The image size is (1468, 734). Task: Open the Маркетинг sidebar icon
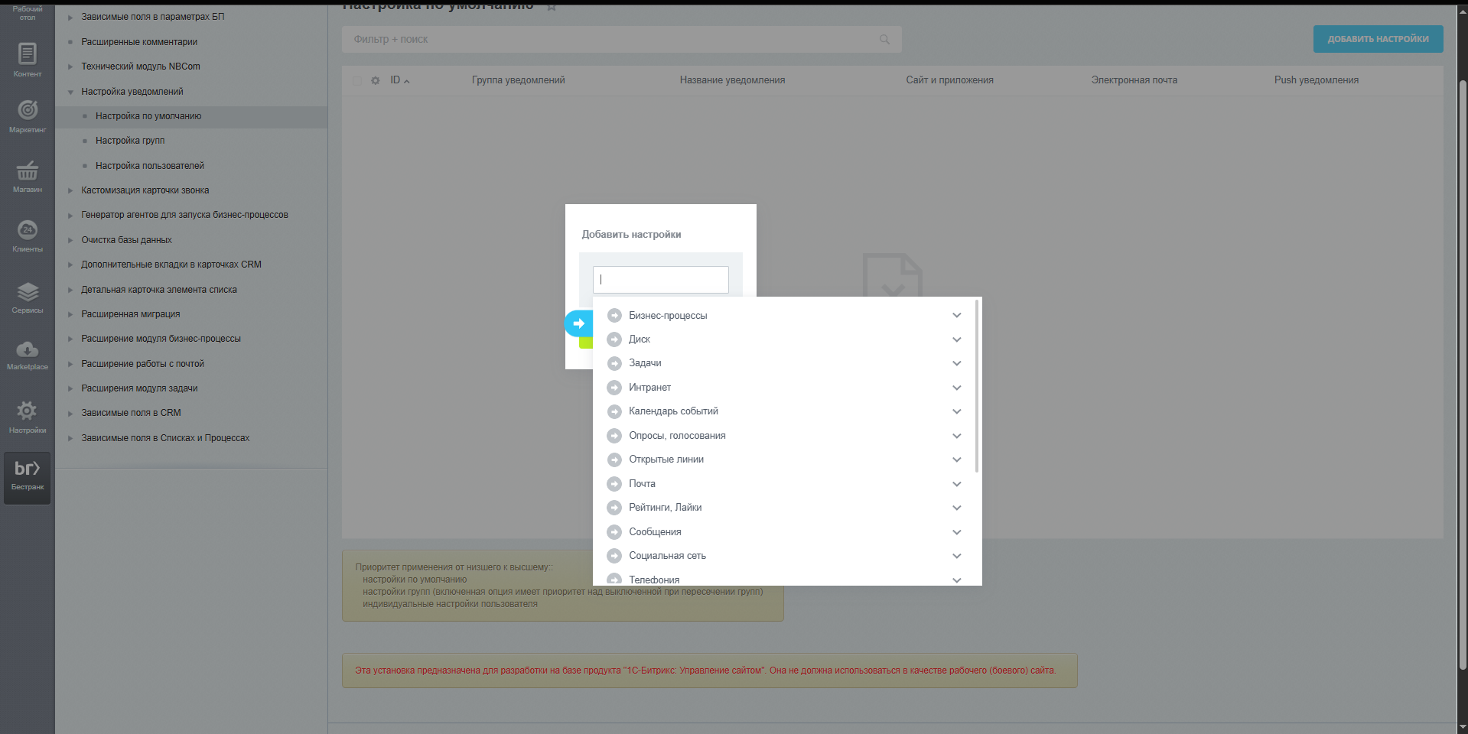click(28, 116)
